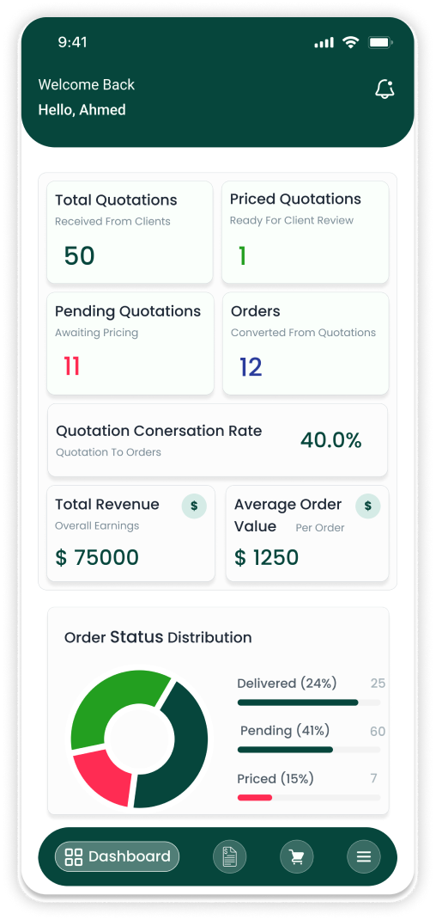Screen dimensions: 436x920
Task: Click the red Priced (15%) progress bar
Action: [x=255, y=797]
